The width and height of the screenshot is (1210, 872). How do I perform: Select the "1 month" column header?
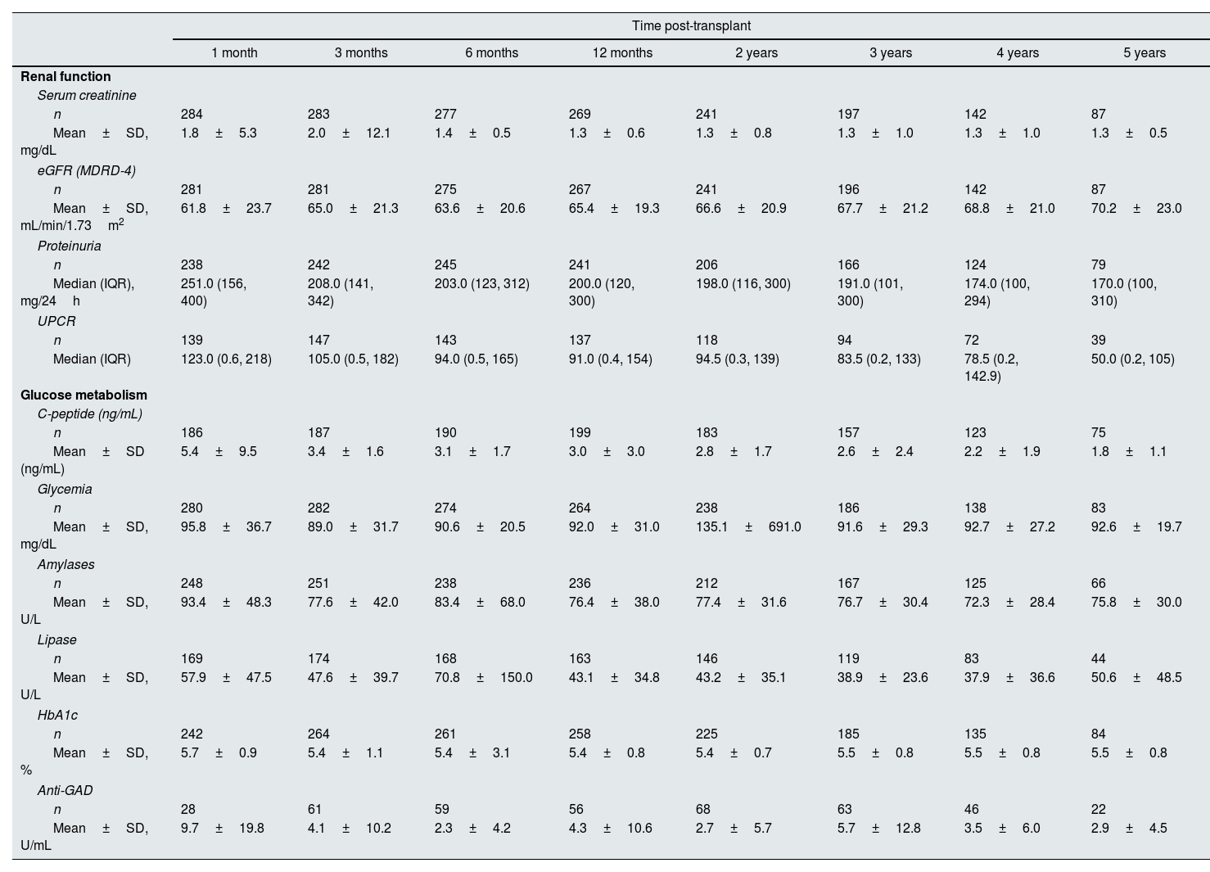234,52
